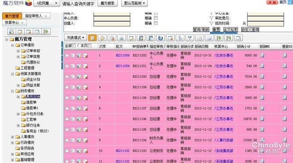Click the detail list icon for row BX211197
Screen dimensions: 293x163
(x=73, y=109)
